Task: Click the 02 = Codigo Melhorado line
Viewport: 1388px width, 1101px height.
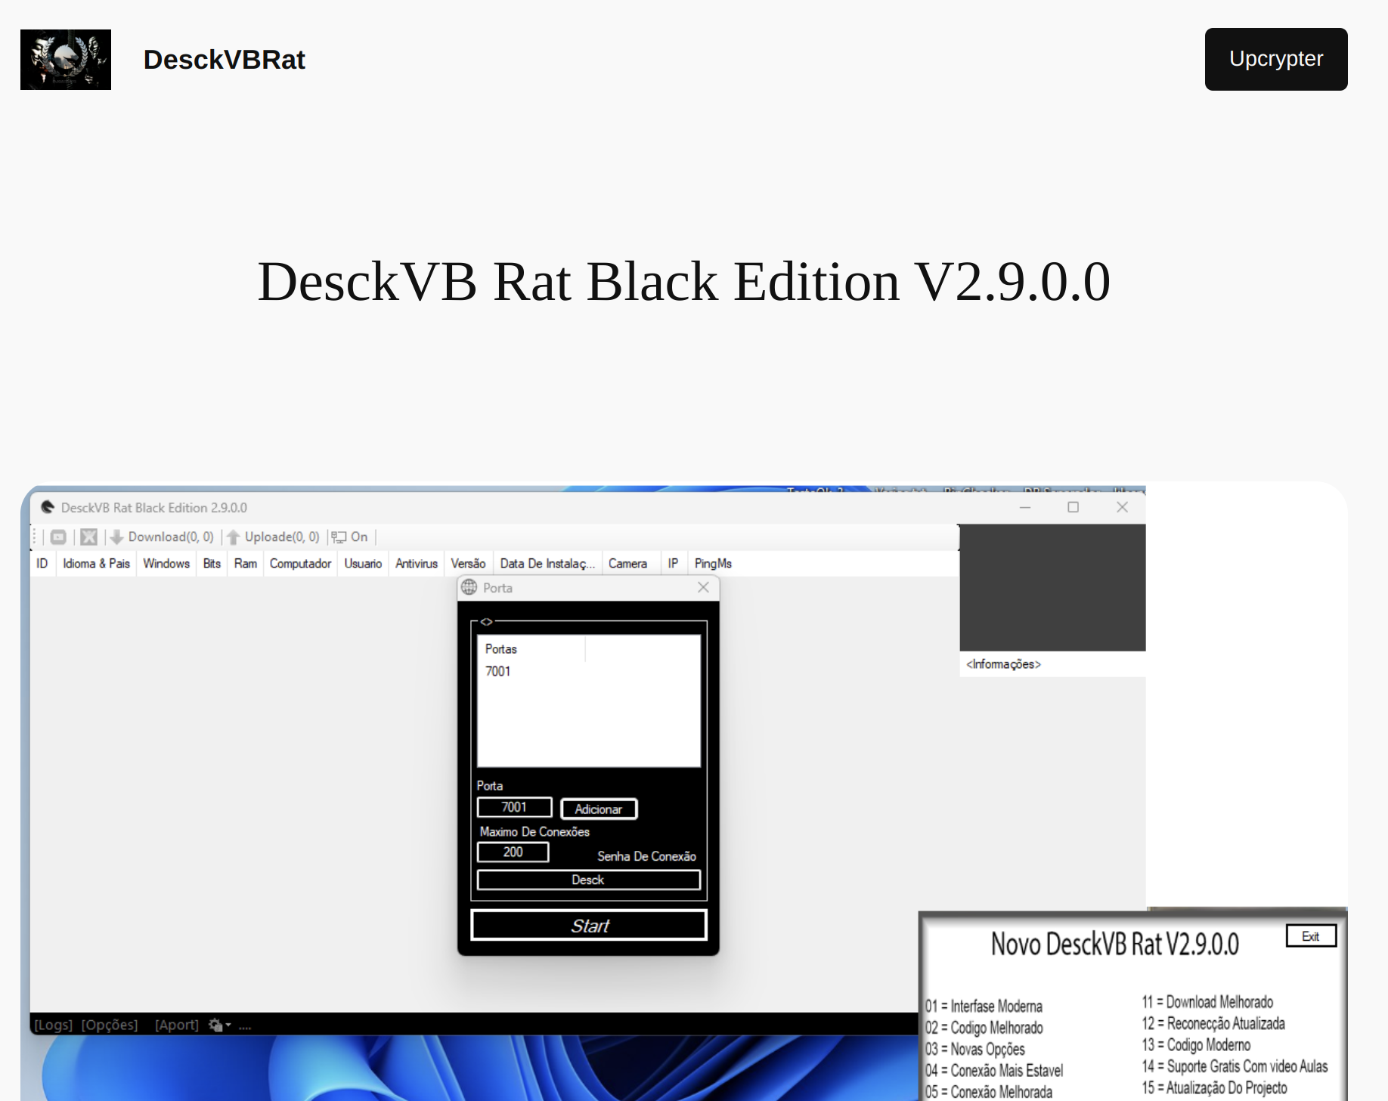Action: click(x=984, y=1028)
